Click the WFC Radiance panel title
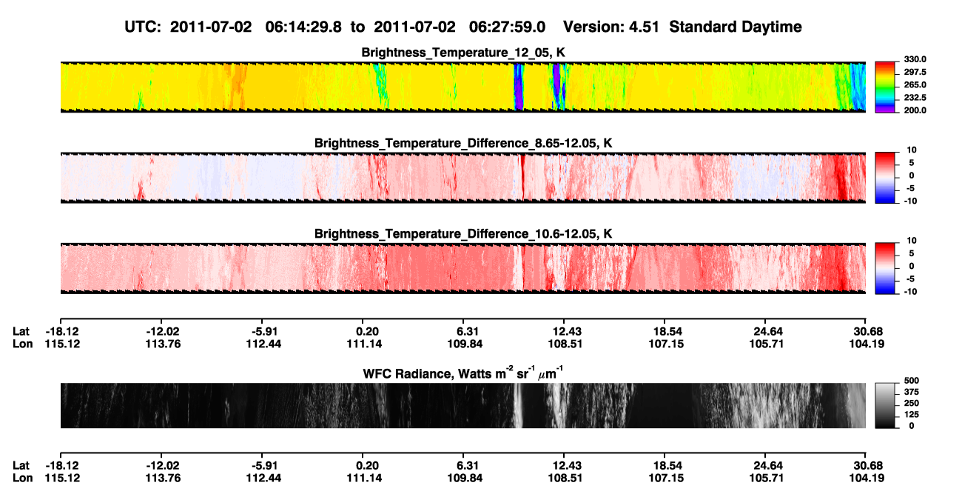The height and width of the screenshot is (494, 962). tap(463, 373)
